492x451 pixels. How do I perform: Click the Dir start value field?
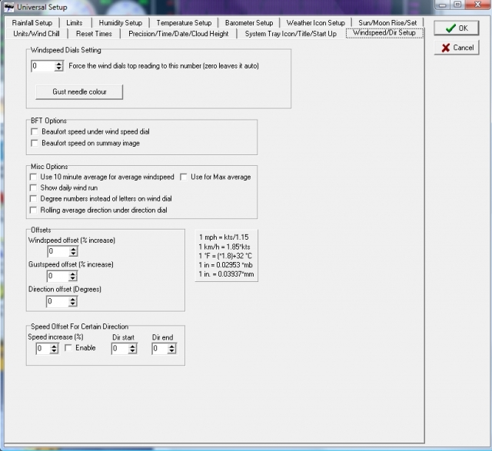[119, 349]
